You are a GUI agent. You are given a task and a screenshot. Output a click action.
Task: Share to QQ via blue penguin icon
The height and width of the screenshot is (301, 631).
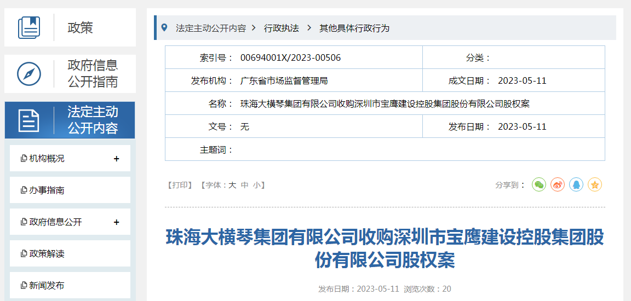point(576,185)
